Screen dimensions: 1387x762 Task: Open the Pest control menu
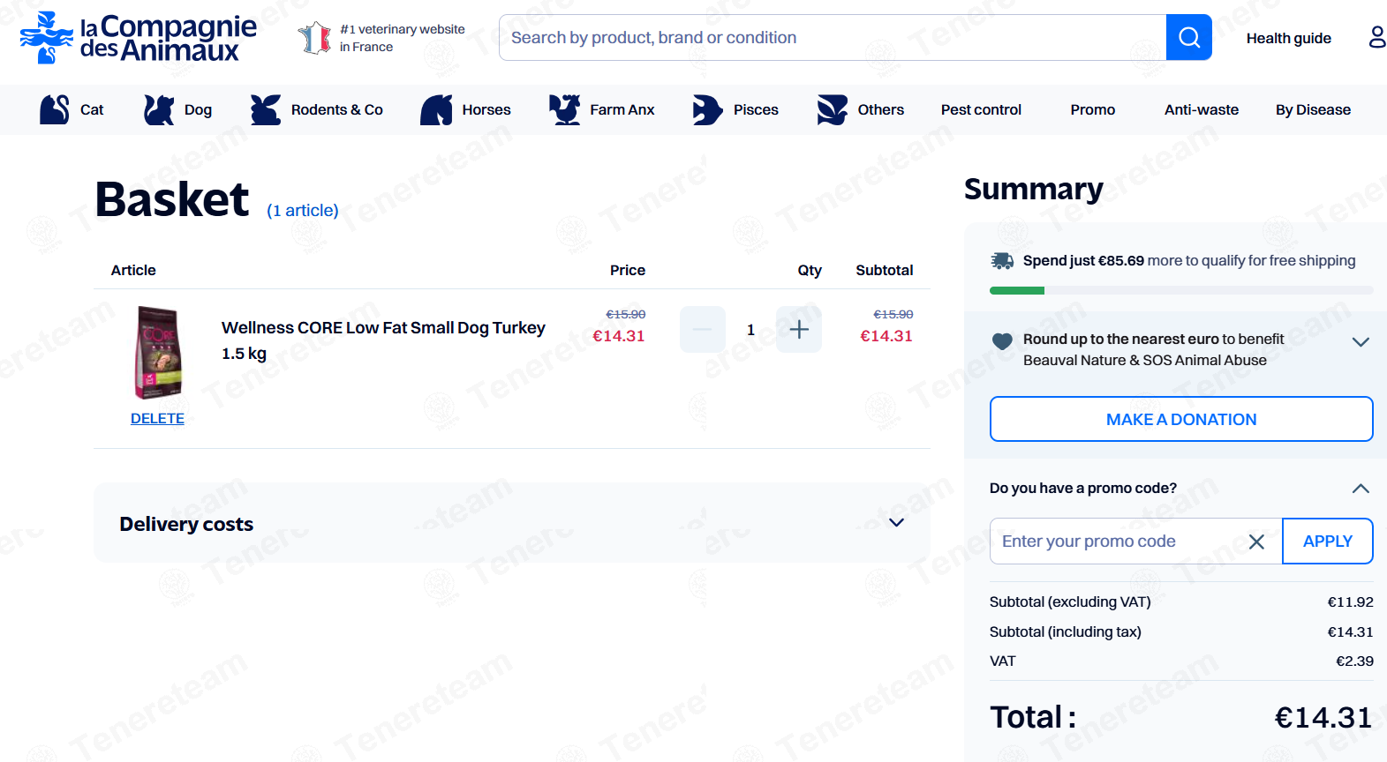(981, 109)
